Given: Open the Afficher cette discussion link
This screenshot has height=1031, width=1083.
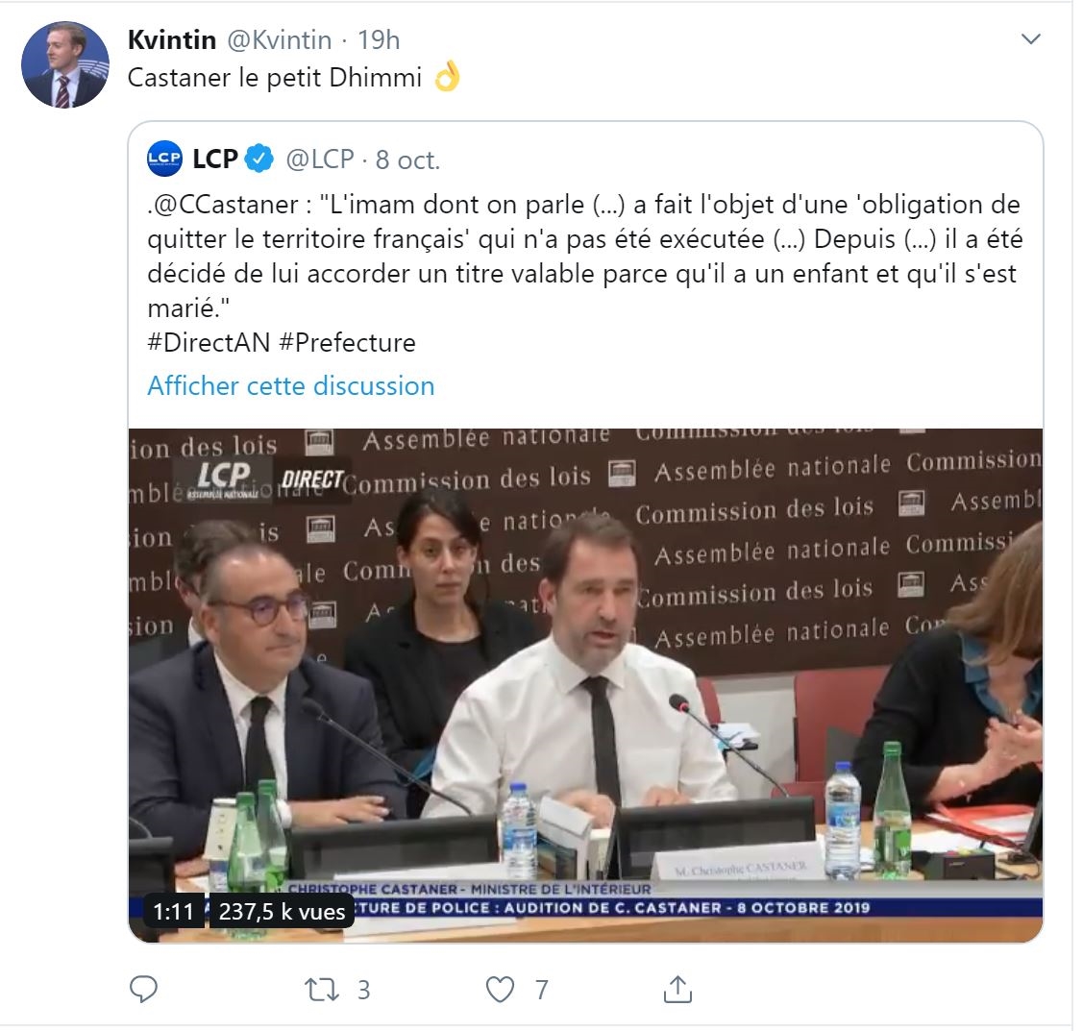Looking at the screenshot, I should [x=291, y=385].
